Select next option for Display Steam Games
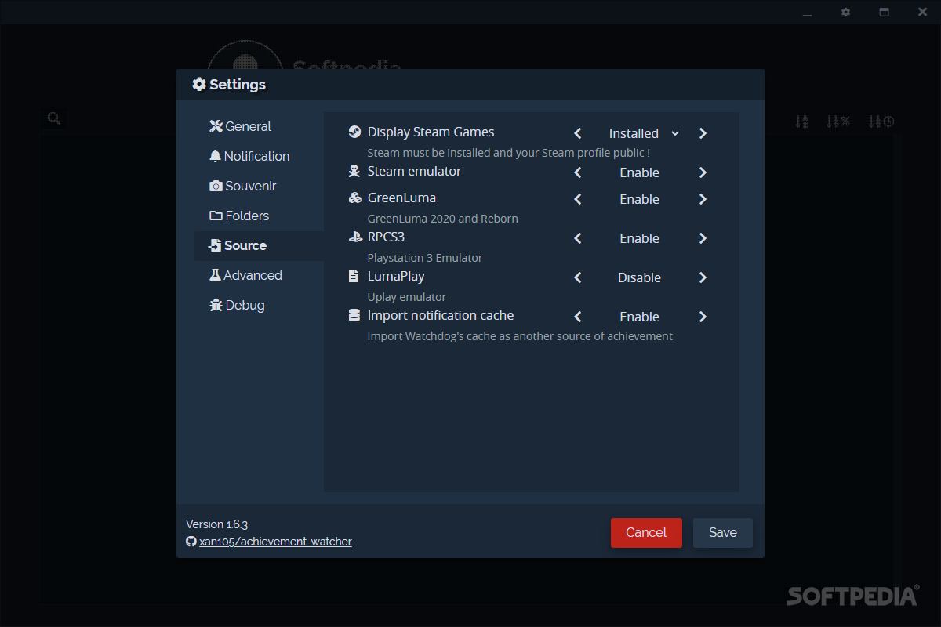Viewport: 941px width, 627px height. tap(703, 133)
